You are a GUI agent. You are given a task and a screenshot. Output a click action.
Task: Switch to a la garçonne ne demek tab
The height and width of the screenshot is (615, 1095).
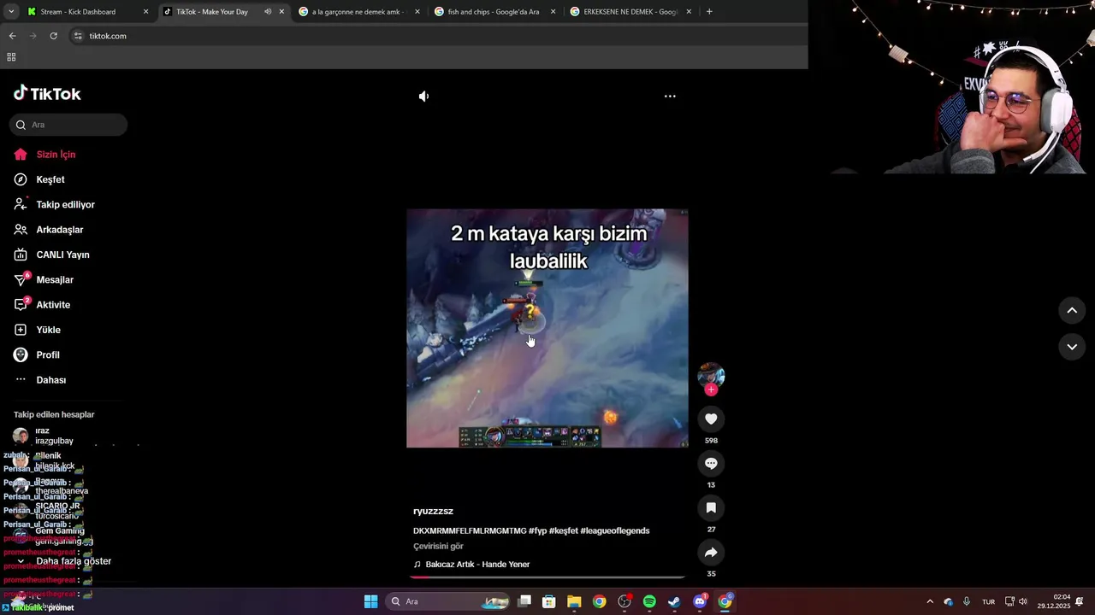(358, 12)
